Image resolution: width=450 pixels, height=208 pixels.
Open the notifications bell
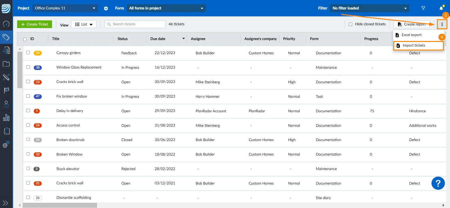(441, 8)
